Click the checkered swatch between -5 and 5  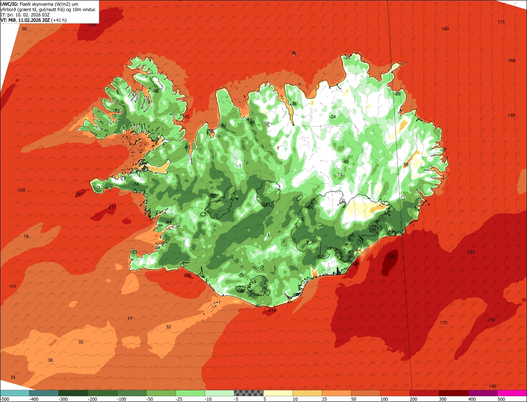coord(248,393)
